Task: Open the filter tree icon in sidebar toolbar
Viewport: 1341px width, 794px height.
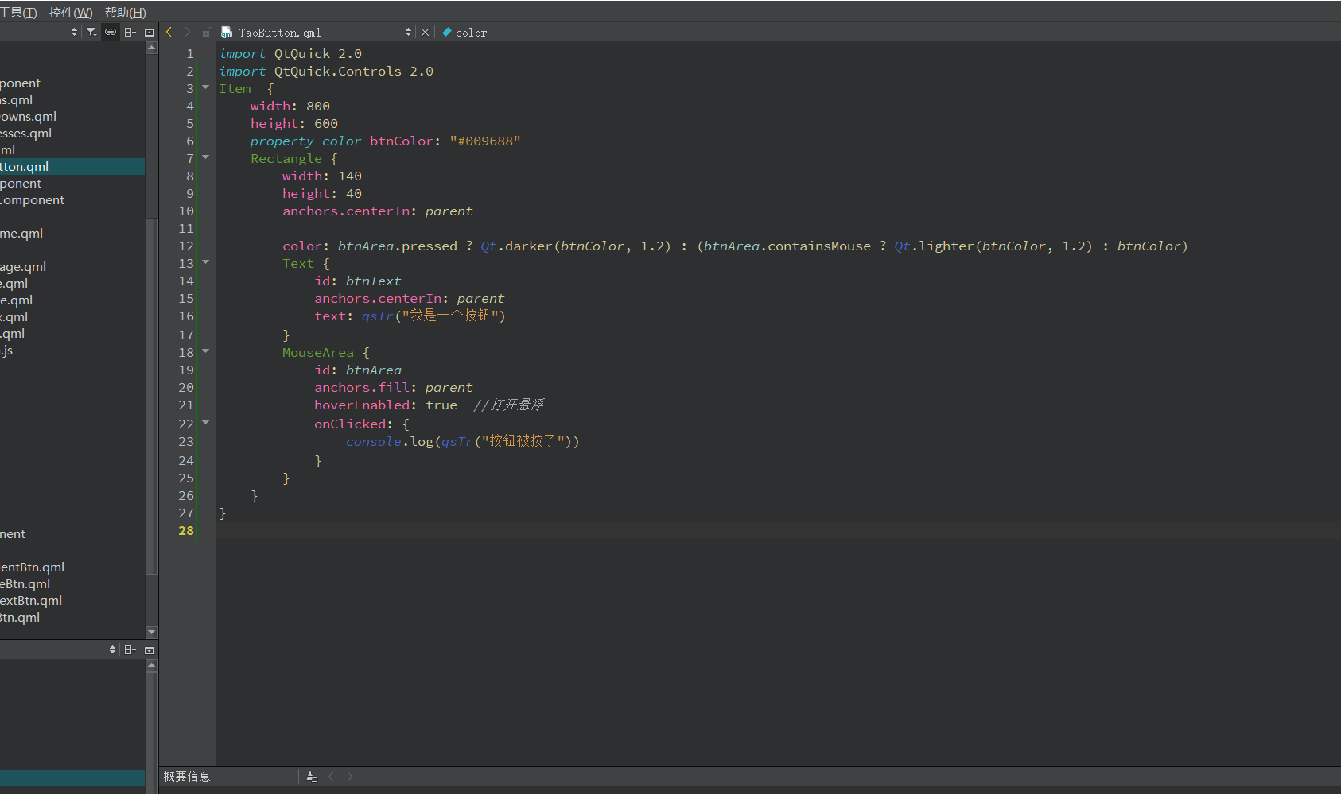Action: (91, 32)
